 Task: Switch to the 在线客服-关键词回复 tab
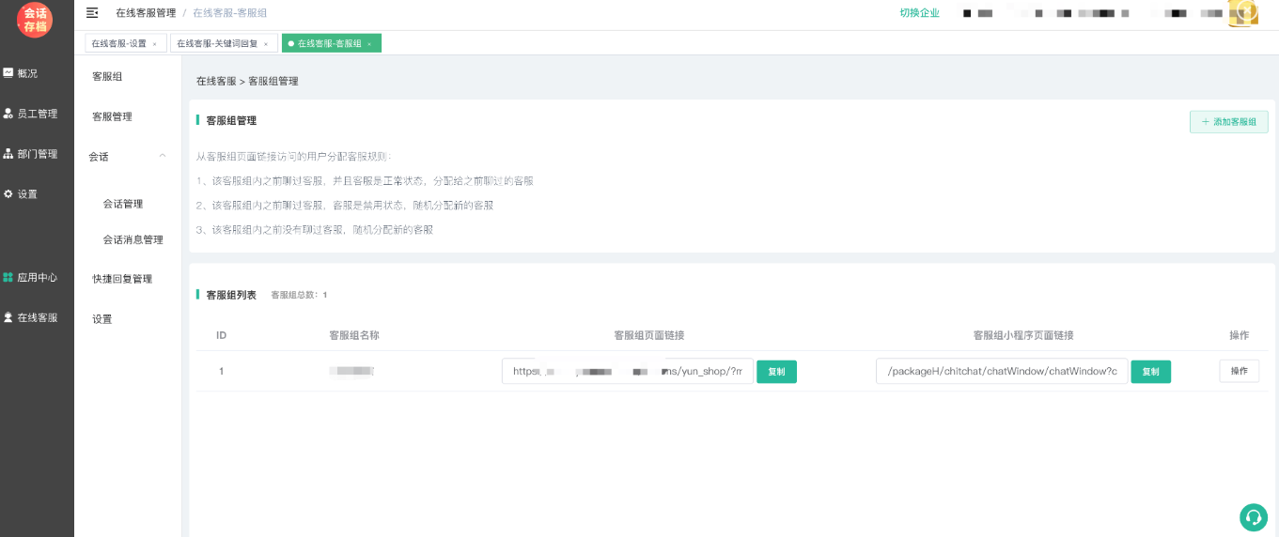[x=217, y=43]
